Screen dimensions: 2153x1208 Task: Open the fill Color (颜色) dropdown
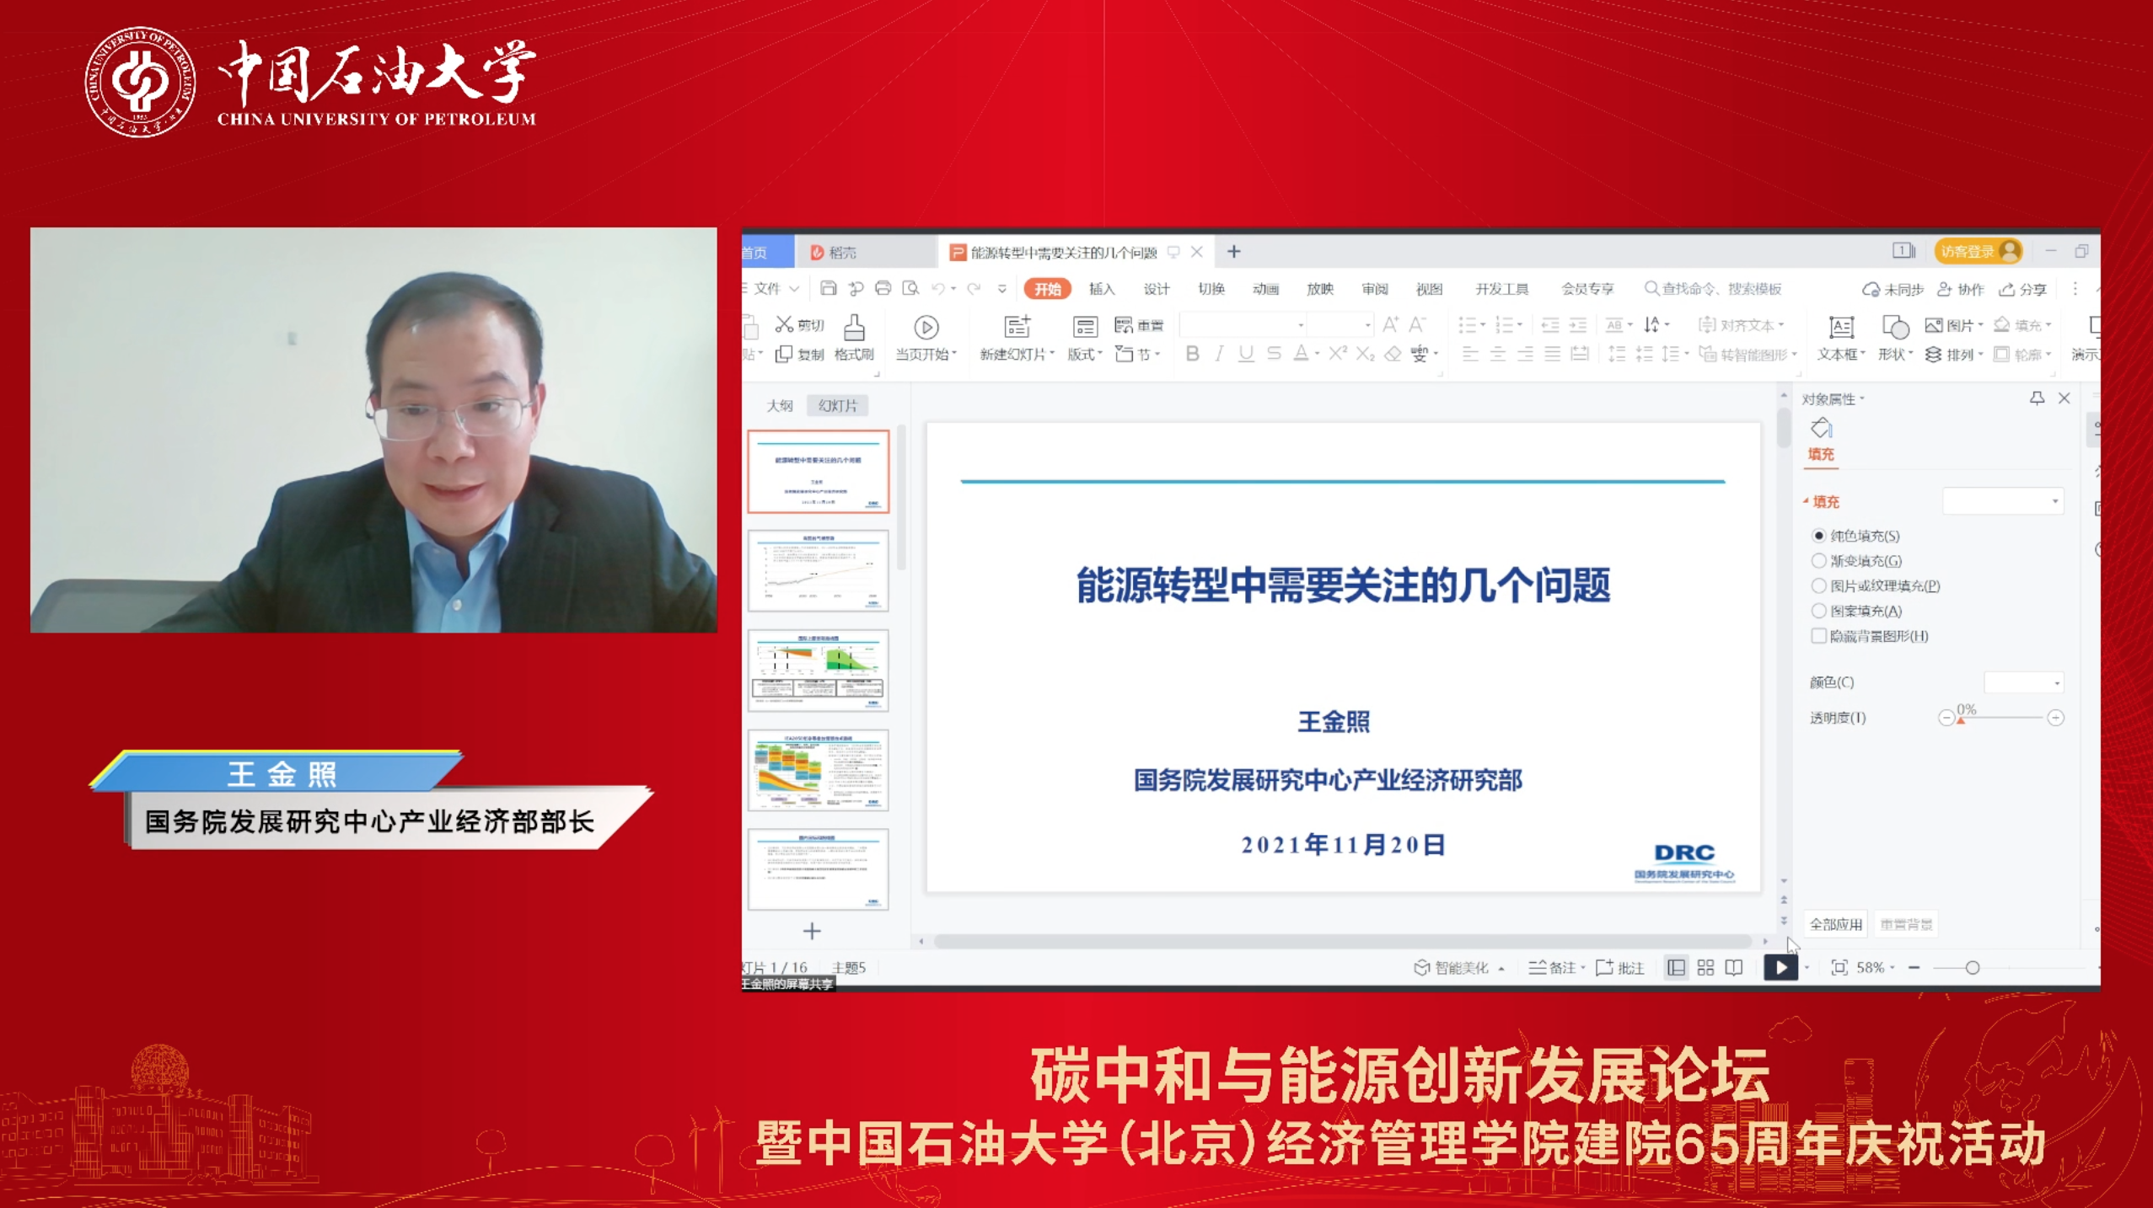click(x=2023, y=682)
